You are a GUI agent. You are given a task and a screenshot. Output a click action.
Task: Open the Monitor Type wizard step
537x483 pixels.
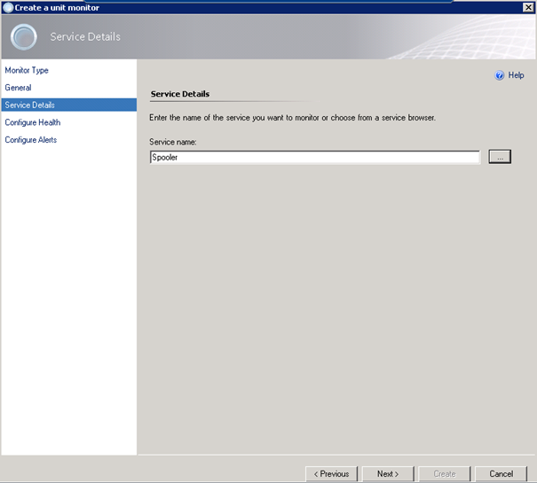click(x=27, y=71)
